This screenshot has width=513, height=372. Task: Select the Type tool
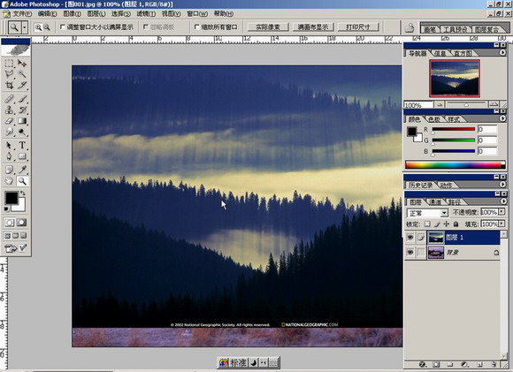[x=22, y=145]
